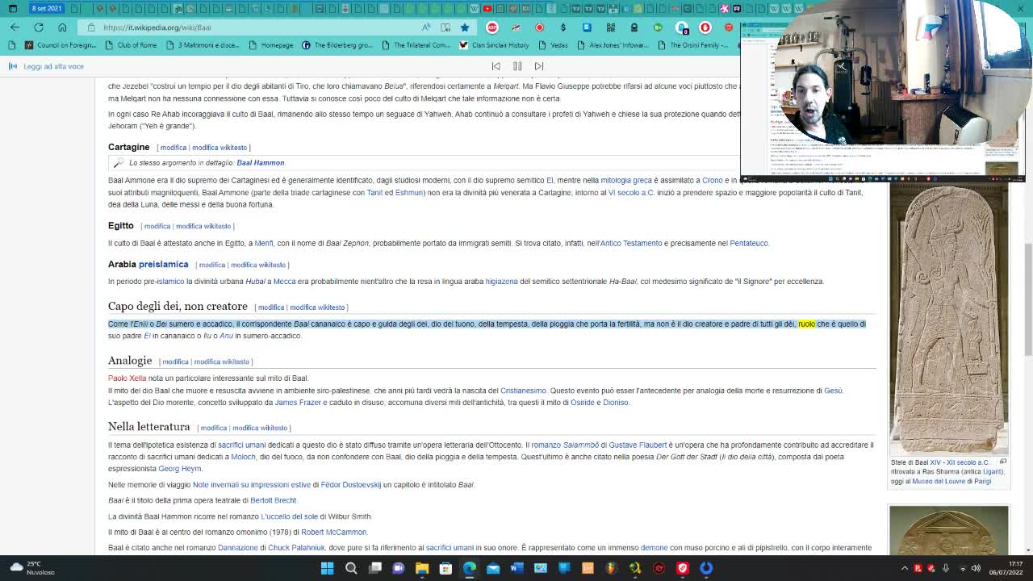Open the '3 Matrimoni e disce...' bookmark
This screenshot has width=1033, height=581.
(x=203, y=45)
